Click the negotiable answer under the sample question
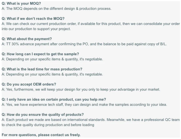Screen dimensions: 181x139 pyautogui.click(x=52, y=59)
